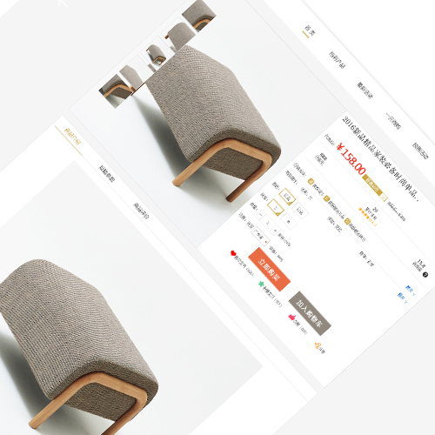Increase quantity with the plus stepper
The width and height of the screenshot is (435, 435).
point(275,231)
